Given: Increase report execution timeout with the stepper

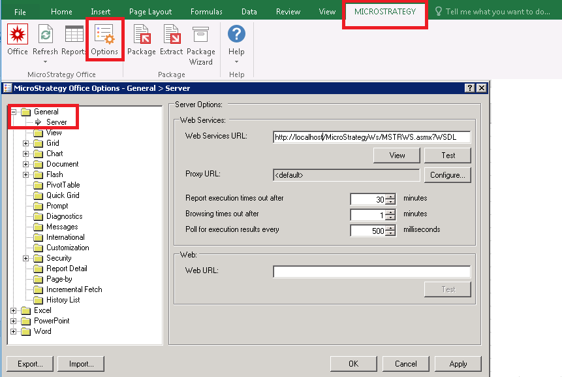Looking at the screenshot, I should click(390, 197).
